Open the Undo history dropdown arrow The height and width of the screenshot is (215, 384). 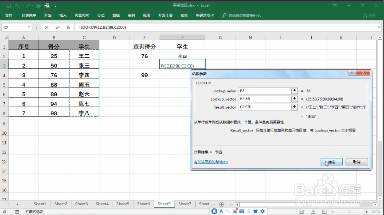22,6
